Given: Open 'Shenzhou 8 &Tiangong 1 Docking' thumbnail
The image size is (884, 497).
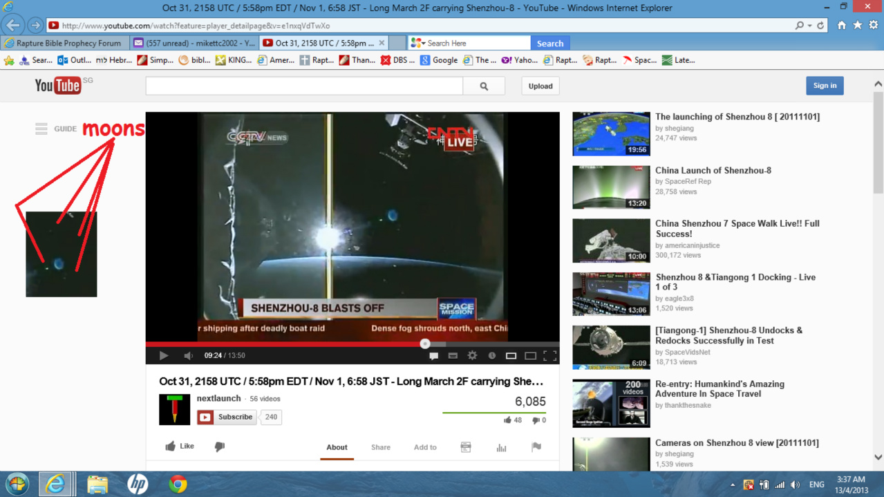Looking at the screenshot, I should tap(611, 294).
